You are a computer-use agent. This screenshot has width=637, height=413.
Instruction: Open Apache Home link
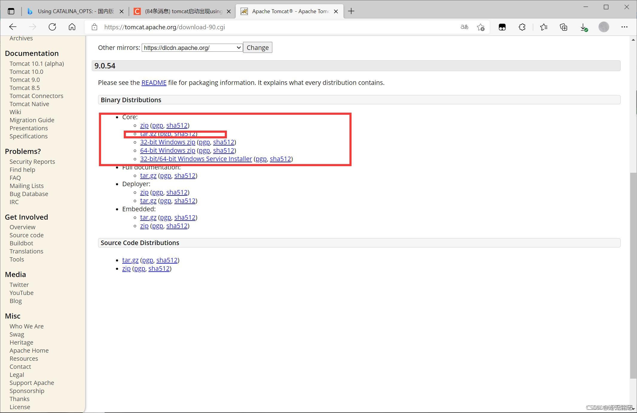coord(29,351)
